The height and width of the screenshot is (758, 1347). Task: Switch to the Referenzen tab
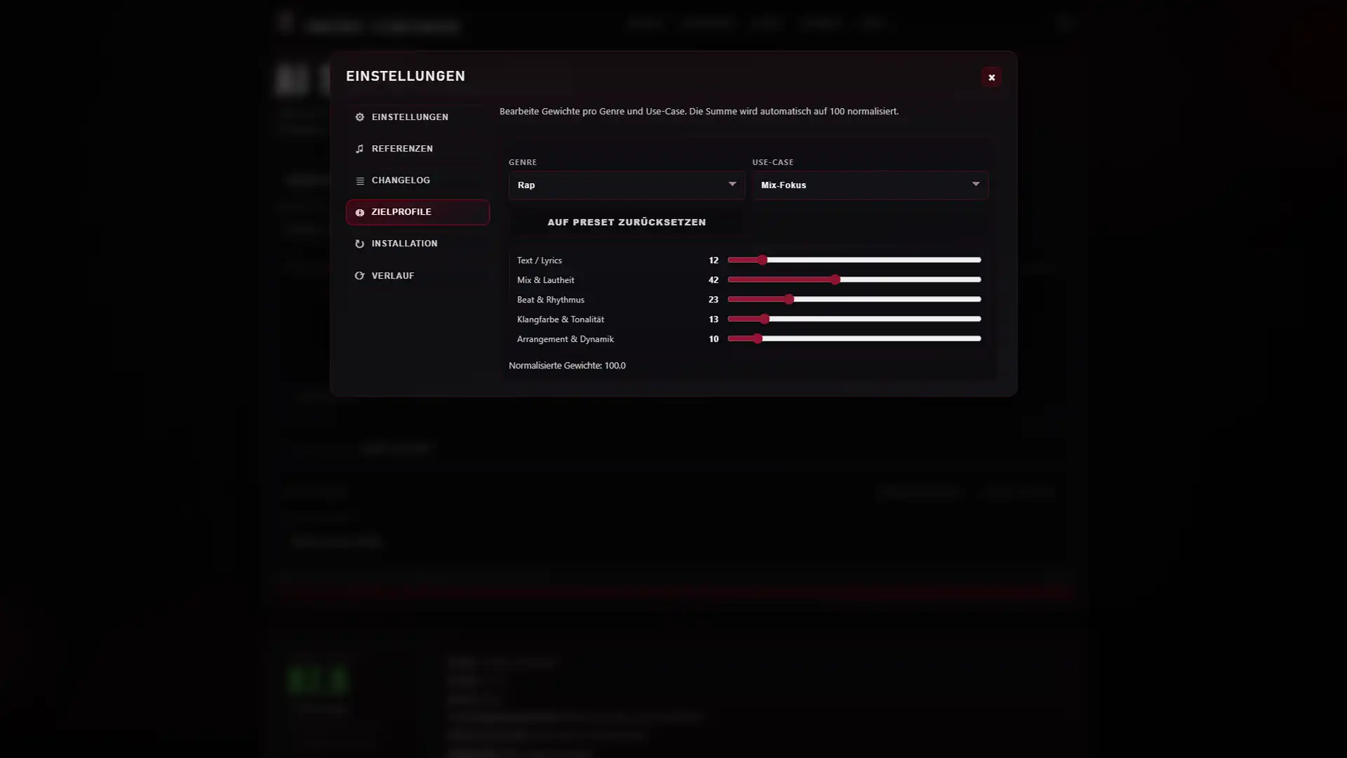(417, 149)
